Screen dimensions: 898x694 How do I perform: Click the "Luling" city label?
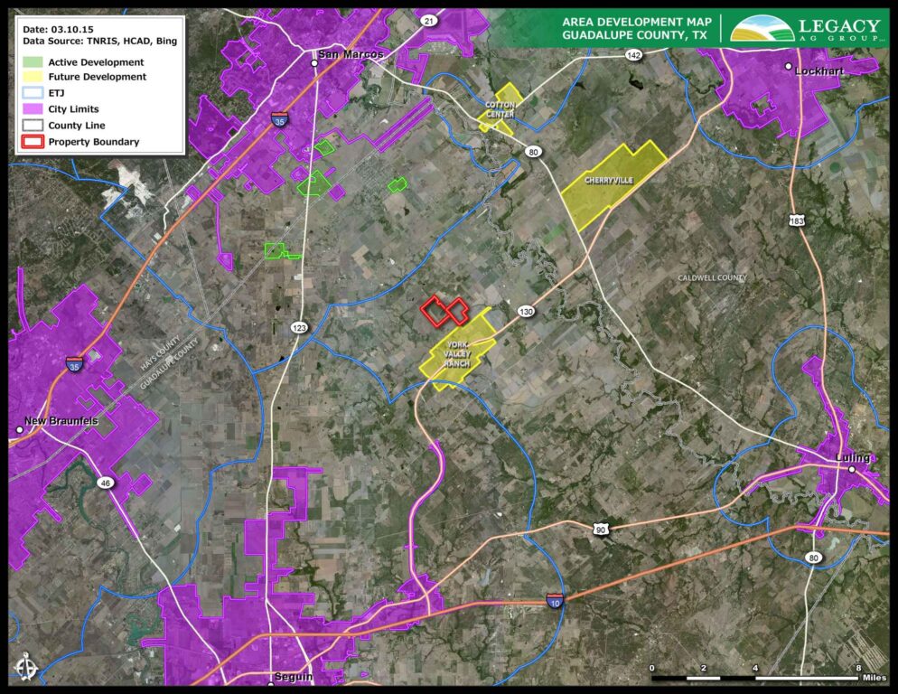click(x=853, y=457)
